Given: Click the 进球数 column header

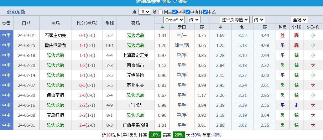Looking at the screenshot, I should click(x=313, y=27).
